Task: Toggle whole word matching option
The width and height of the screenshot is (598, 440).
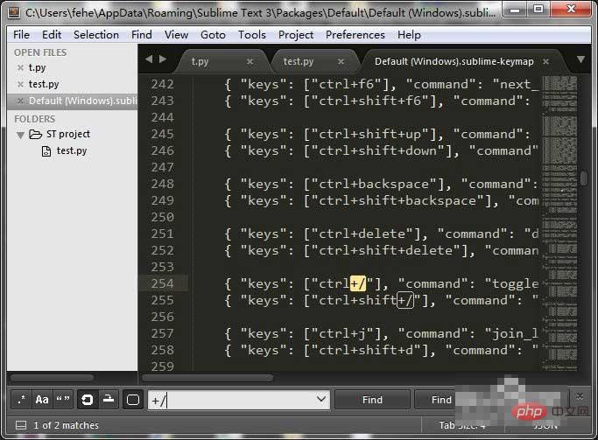Action: pos(63,400)
